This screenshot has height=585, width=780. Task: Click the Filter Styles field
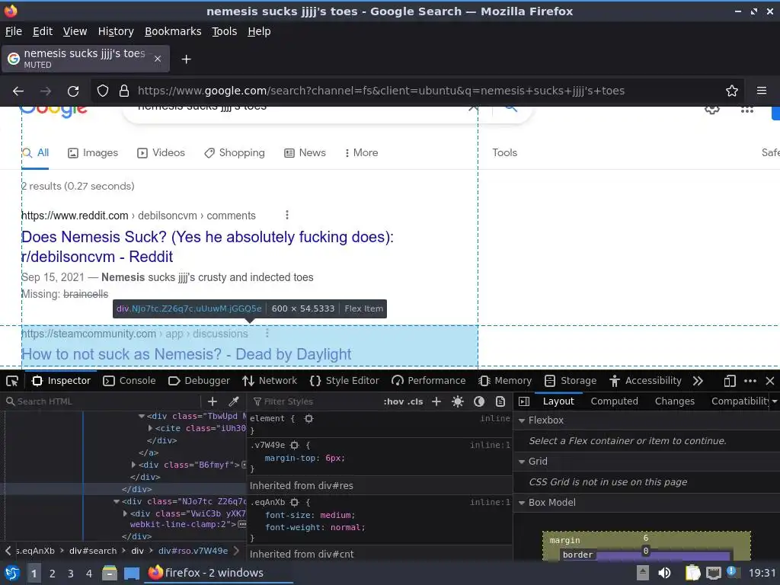tap(313, 401)
